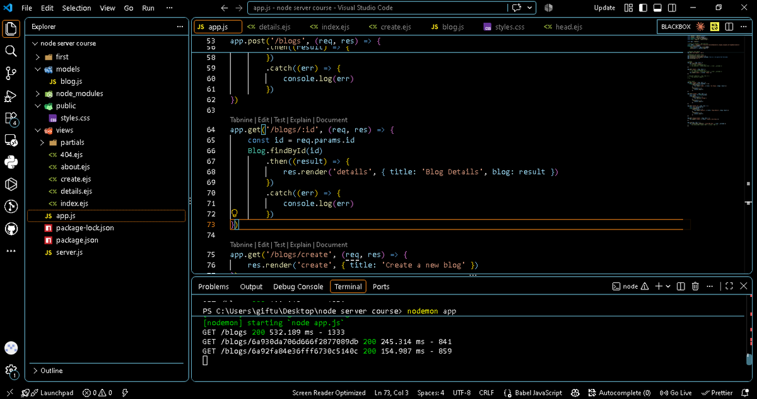
Task: Collapse the views folder
Action: click(38, 130)
